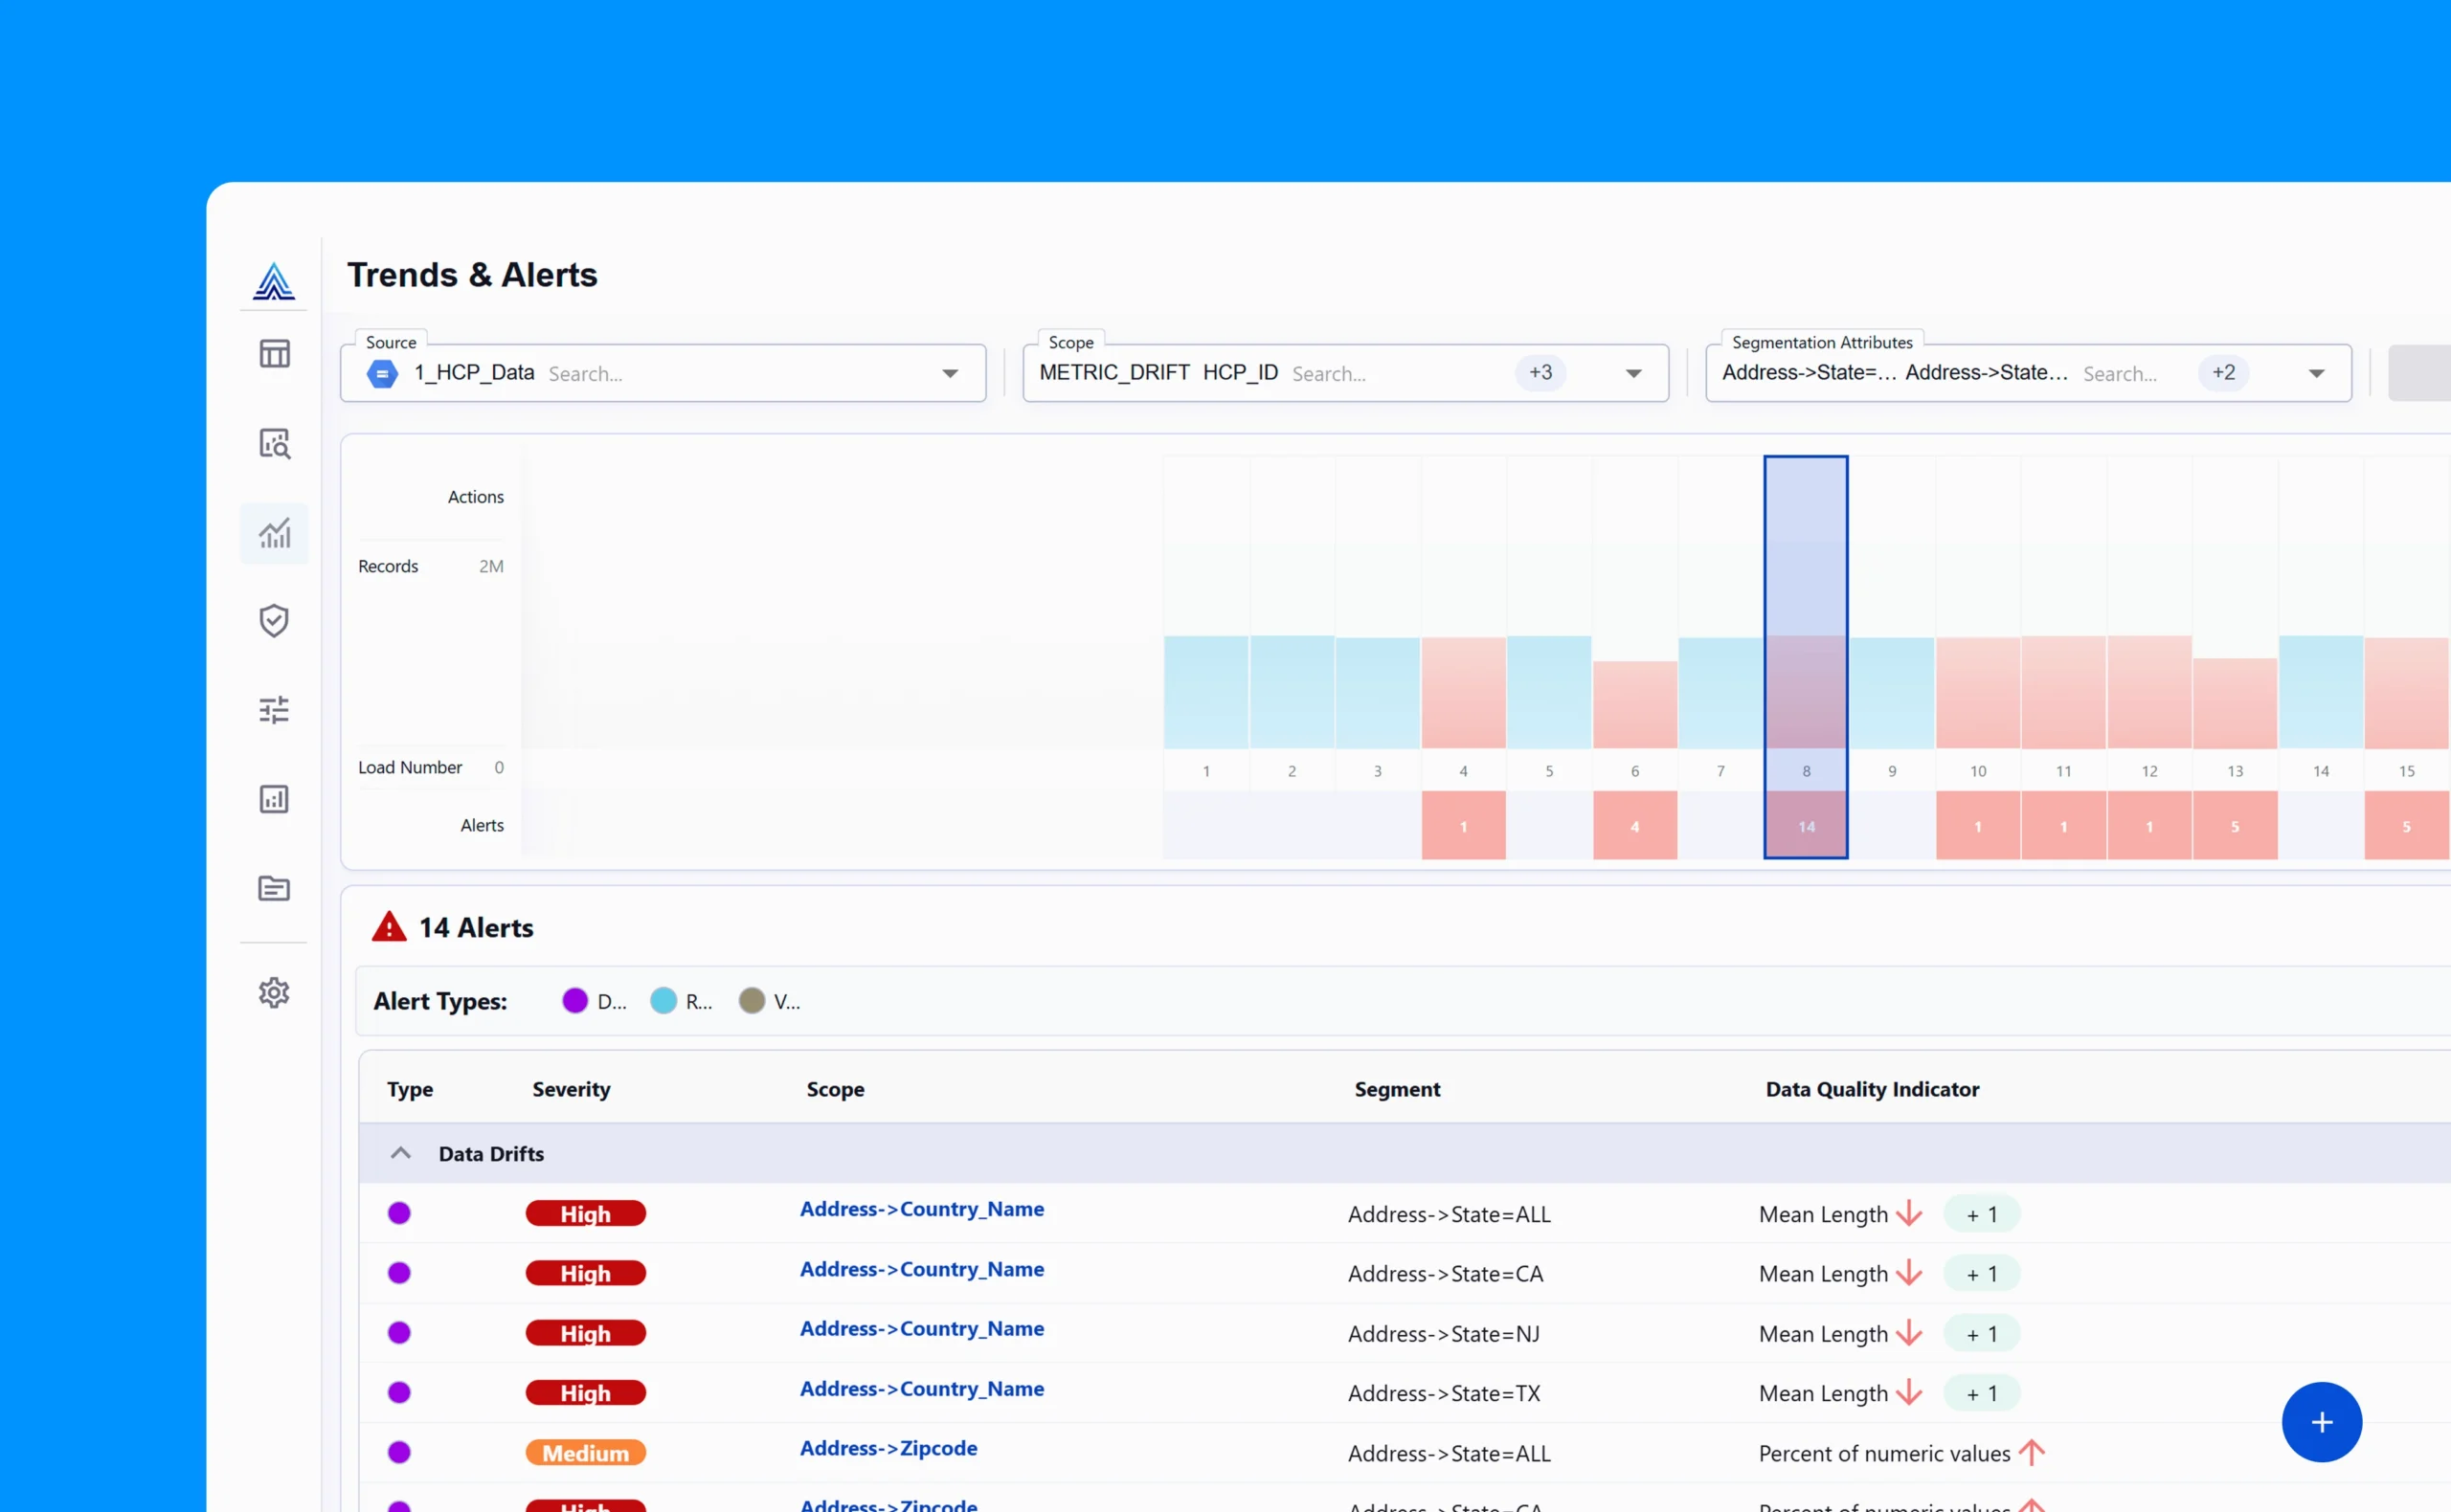This screenshot has height=1512, width=2451.
Task: Click the down arrow beside Mean Length, State=CA
Action: pos(1909,1273)
